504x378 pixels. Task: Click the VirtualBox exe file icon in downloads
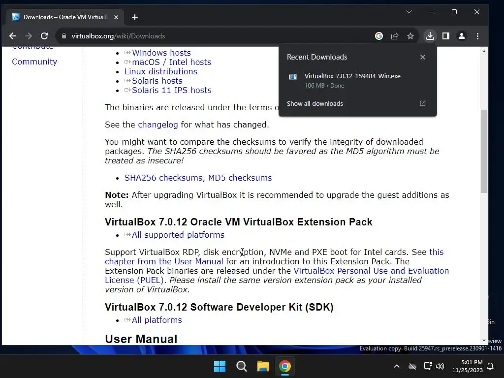pos(293,77)
